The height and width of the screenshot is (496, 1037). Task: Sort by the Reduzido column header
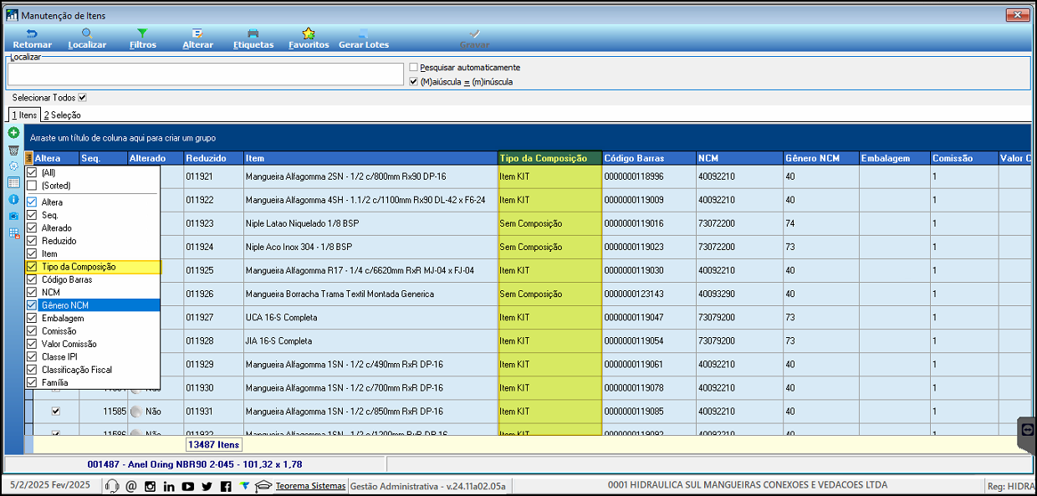point(212,158)
